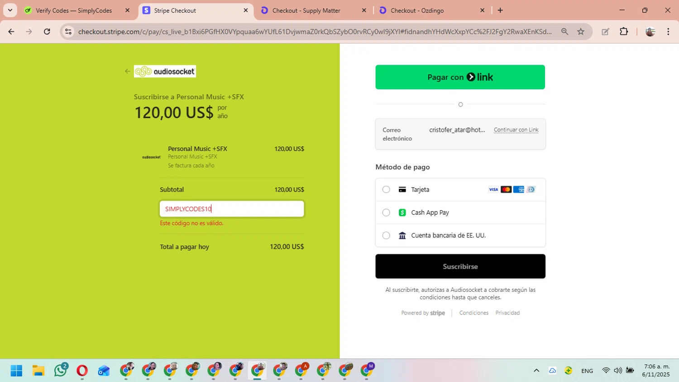The width and height of the screenshot is (679, 382).
Task: Go back in browser history
Action: pyautogui.click(x=11, y=32)
